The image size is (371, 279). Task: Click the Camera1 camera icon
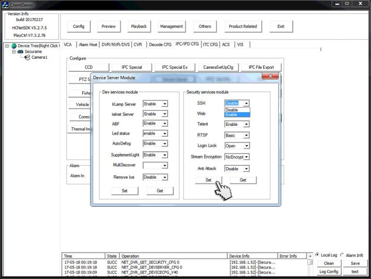click(27, 57)
